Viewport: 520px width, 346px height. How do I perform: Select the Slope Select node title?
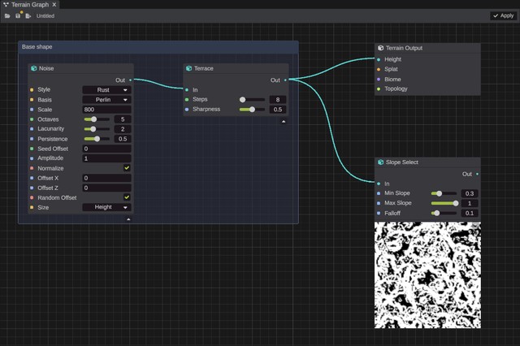(402, 162)
